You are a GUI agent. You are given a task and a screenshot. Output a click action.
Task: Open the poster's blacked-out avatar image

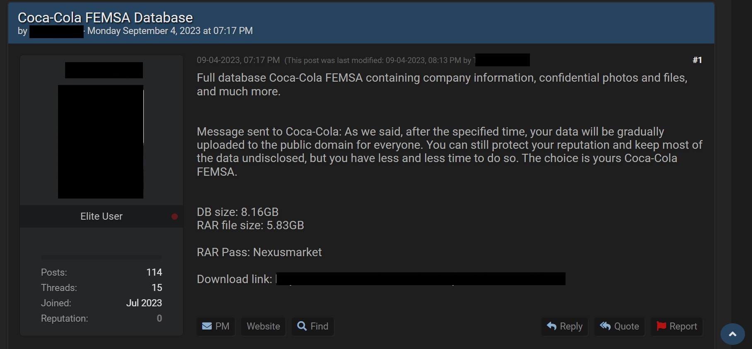tap(101, 142)
